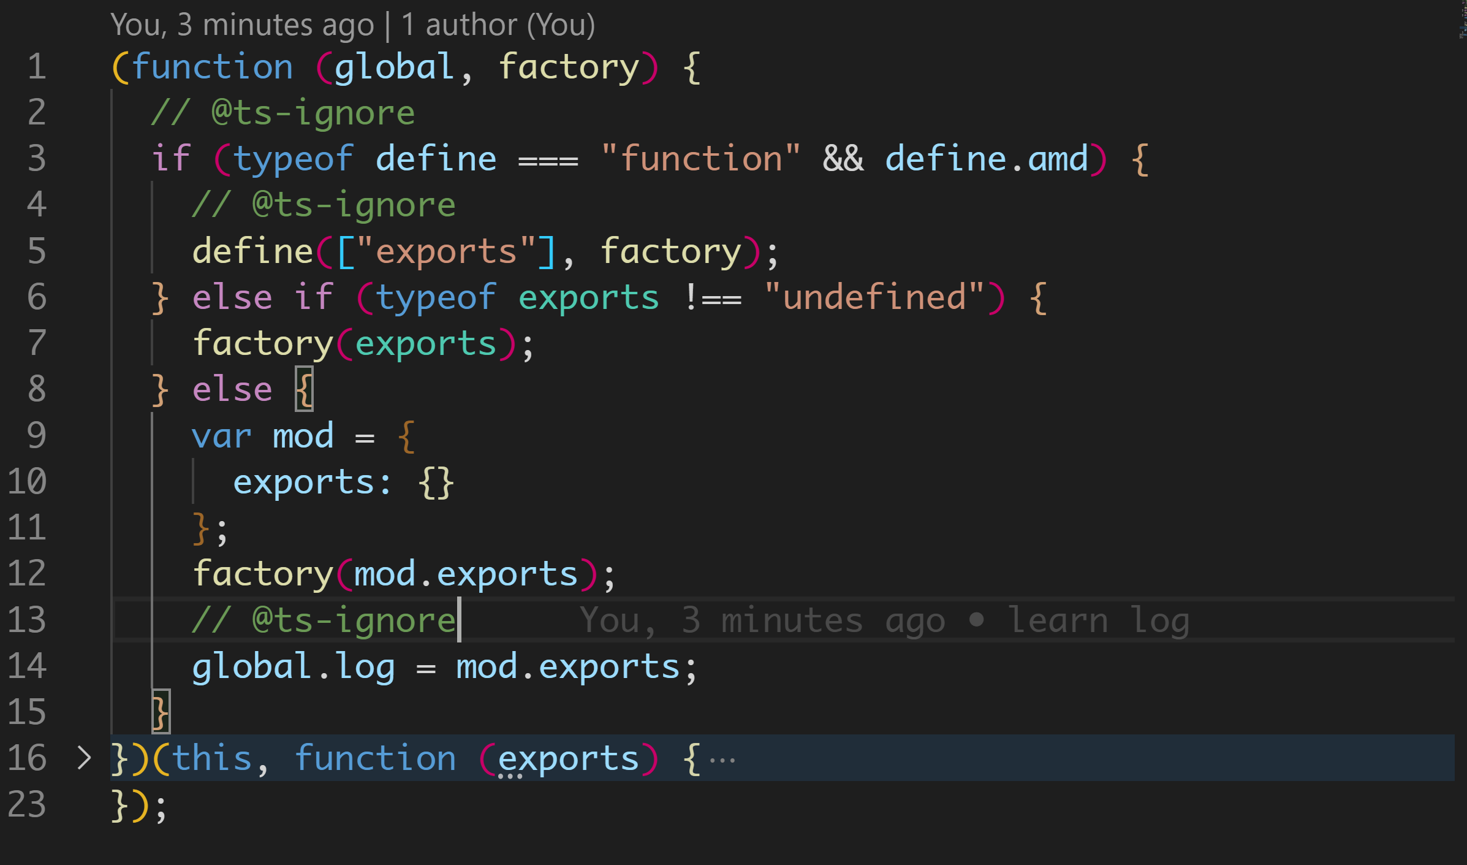Click the 'exports' parameter with hint dots on line 16

point(568,759)
